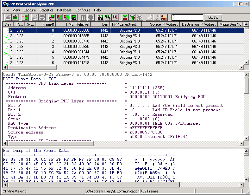Click the binoculars find icon
Screen dimensions: 250x195
click(x=101, y=17)
